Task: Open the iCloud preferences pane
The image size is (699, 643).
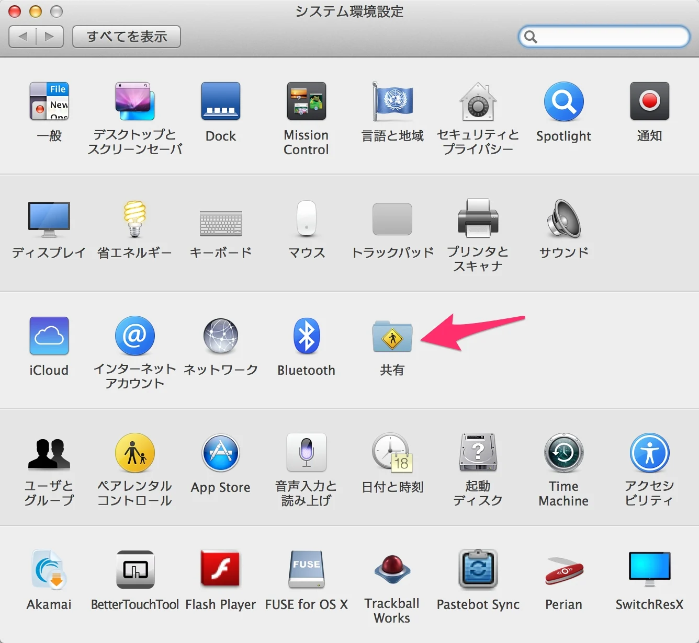Action: pos(49,336)
